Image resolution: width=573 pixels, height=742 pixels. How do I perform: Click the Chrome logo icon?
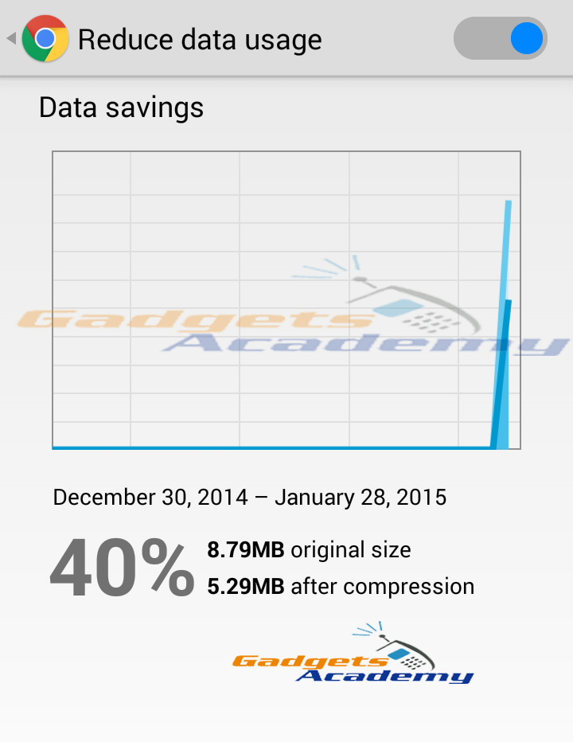(x=45, y=38)
